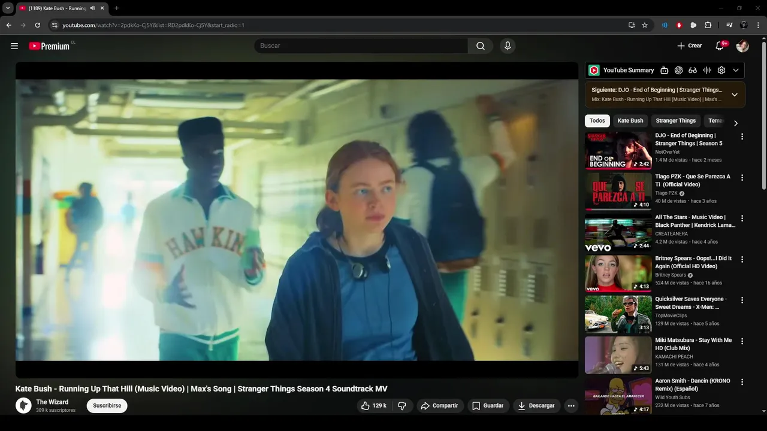The image size is (767, 431).
Task: Open Aaron Smith Dancin video title
Action: point(693,385)
